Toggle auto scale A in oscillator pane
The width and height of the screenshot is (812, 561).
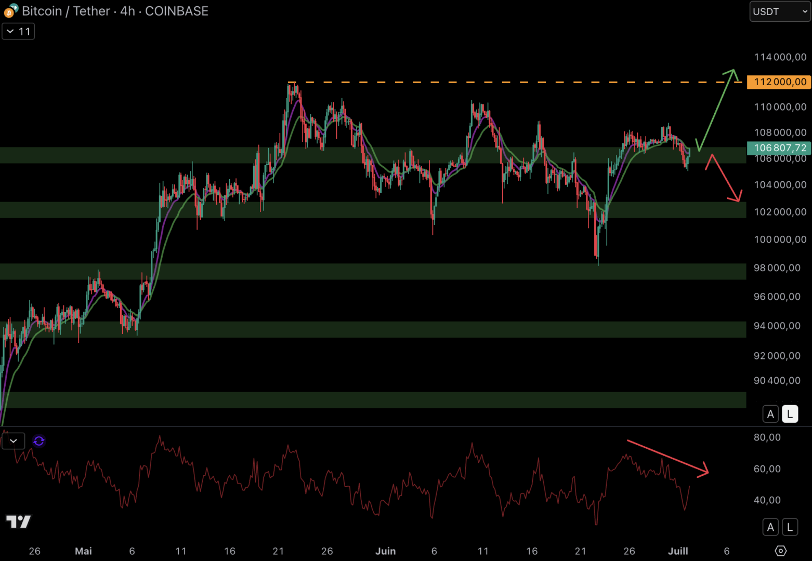[770, 527]
